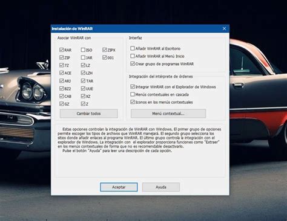Toggle the CAB checkbox
This screenshot has width=287, height=221.
pos(62,96)
